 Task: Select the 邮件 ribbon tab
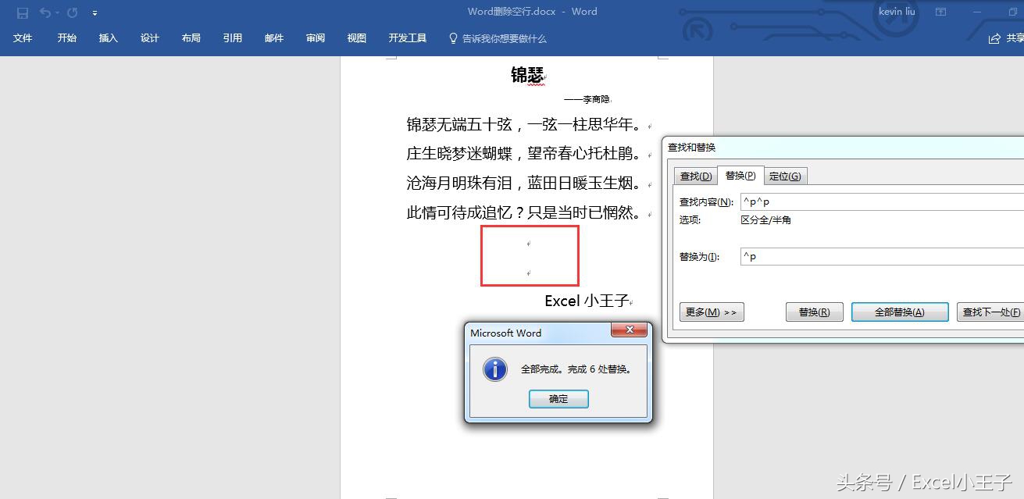[x=273, y=37]
